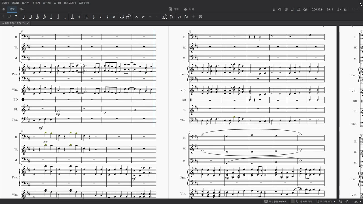
Task: Apply the double flat accidental
Action: 87,17
